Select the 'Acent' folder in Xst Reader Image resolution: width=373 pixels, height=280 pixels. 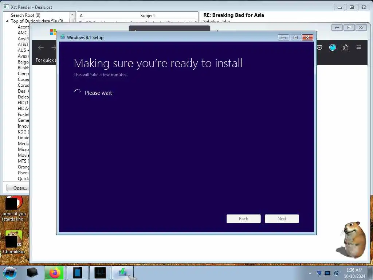(23, 27)
